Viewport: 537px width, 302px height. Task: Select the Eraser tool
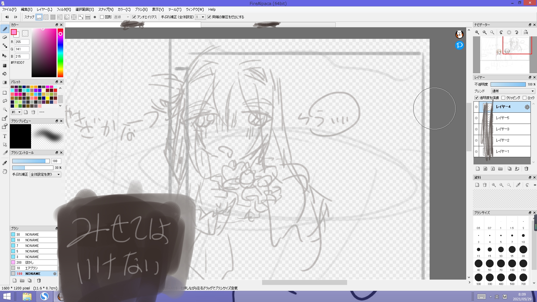pyautogui.click(x=4, y=37)
